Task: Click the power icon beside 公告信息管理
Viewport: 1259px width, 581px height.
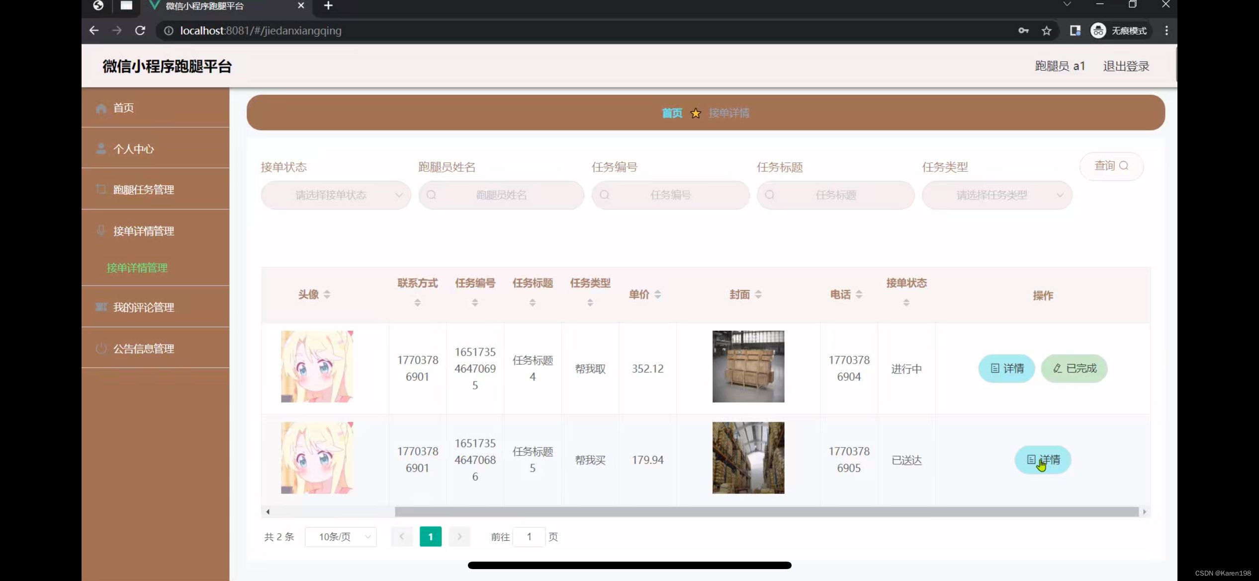Action: (x=101, y=349)
